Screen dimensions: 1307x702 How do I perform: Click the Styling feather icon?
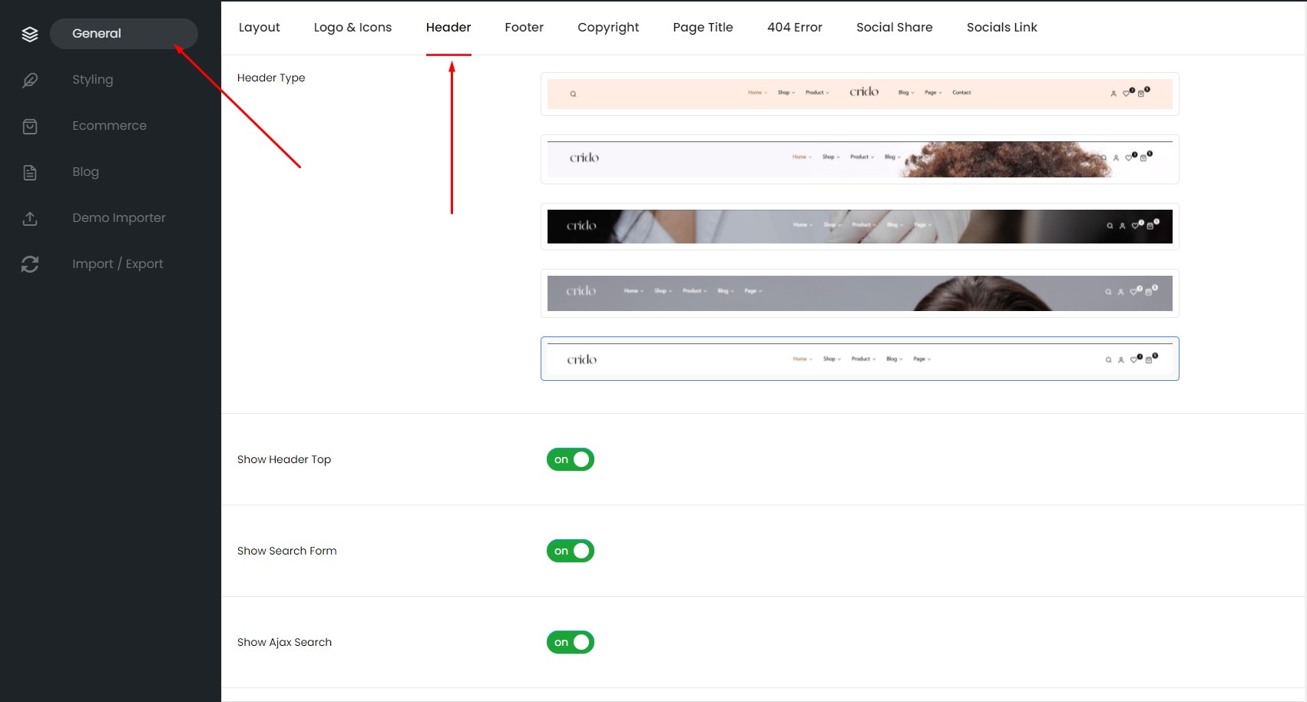(30, 80)
